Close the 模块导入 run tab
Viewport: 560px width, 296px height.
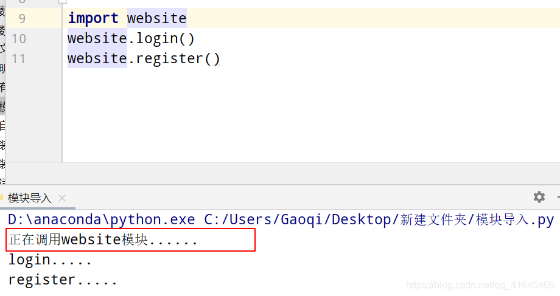tap(62, 198)
